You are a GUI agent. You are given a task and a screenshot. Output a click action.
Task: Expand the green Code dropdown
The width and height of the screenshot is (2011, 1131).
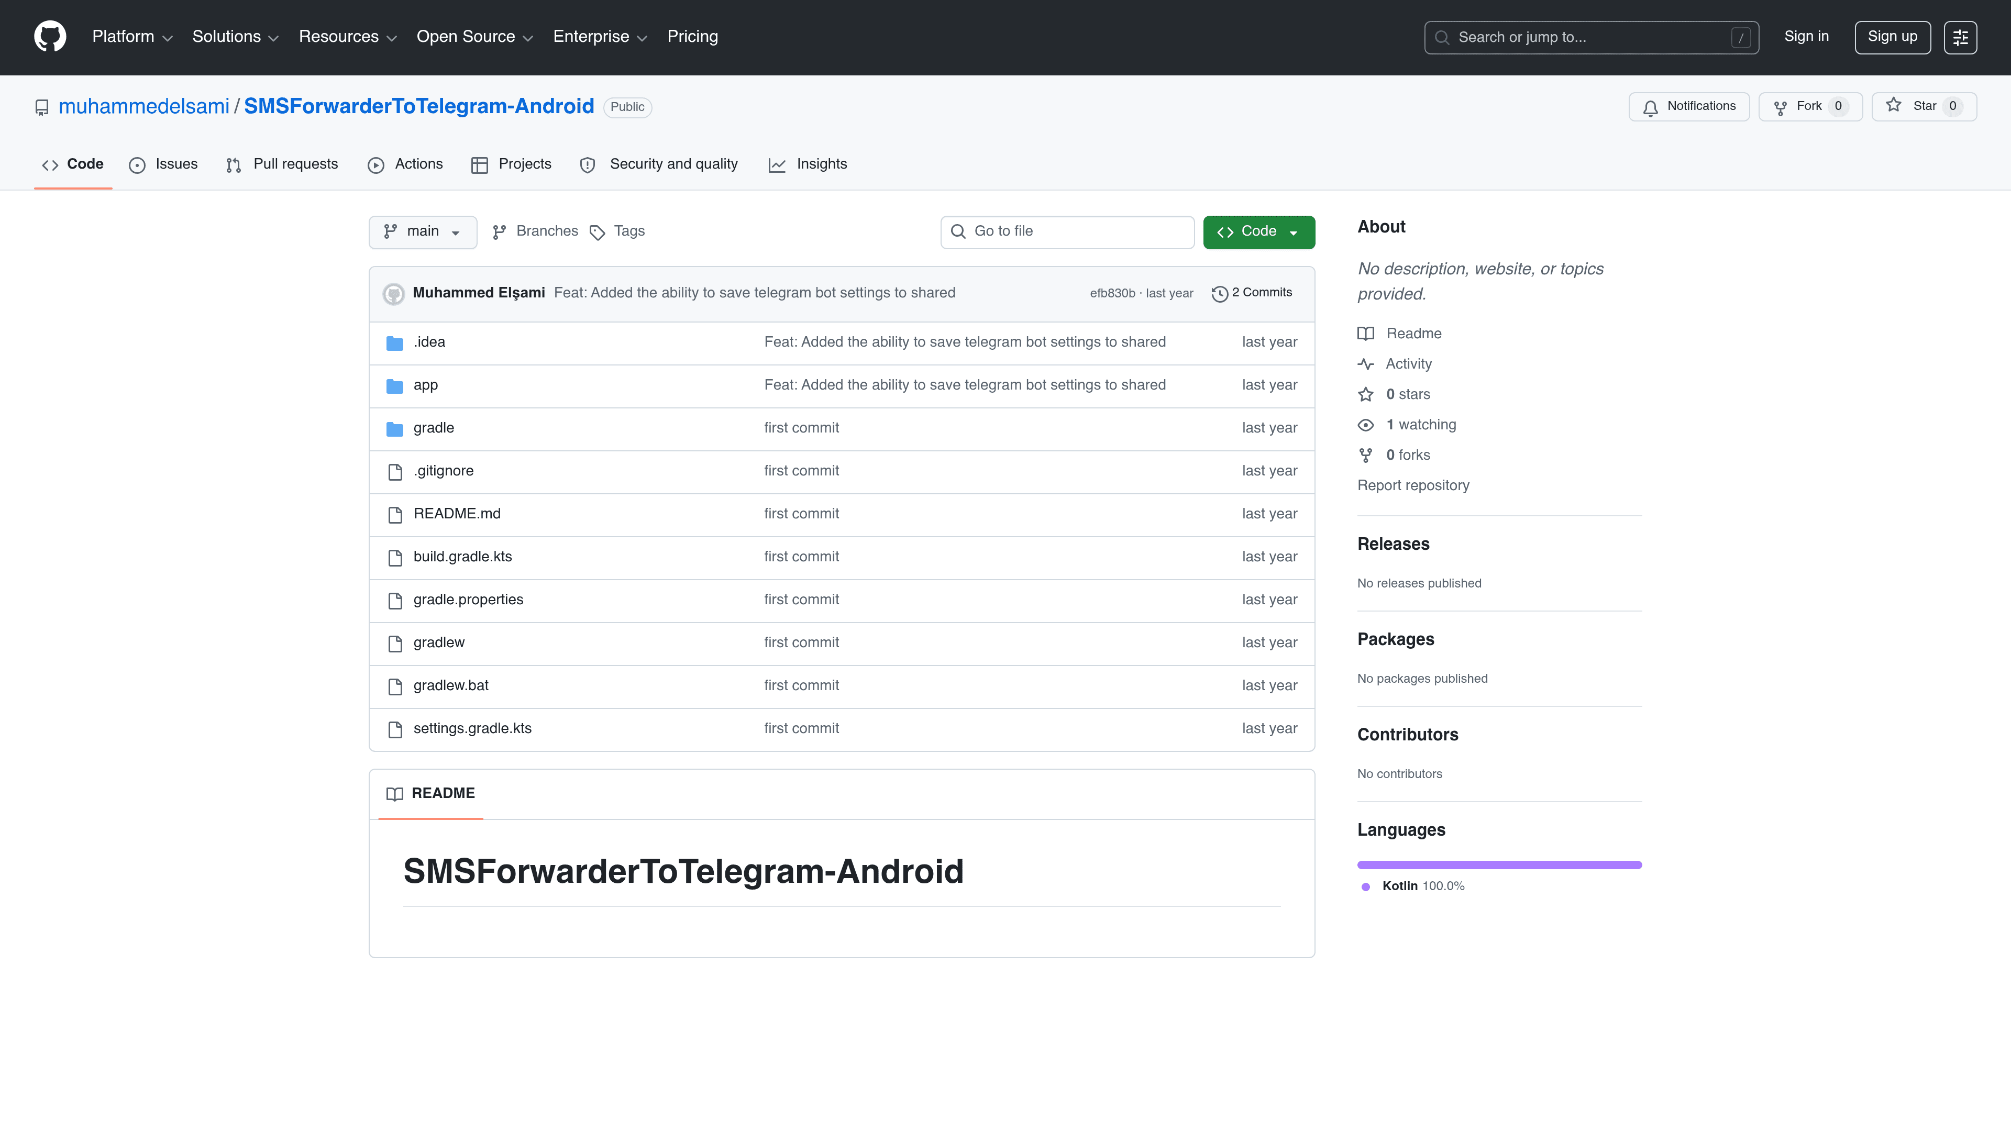click(x=1258, y=231)
